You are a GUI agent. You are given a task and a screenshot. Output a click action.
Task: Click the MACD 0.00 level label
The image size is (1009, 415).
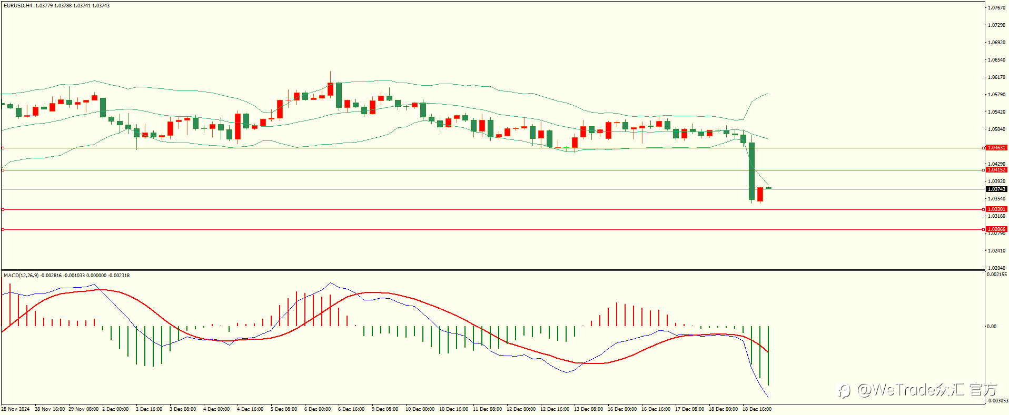click(992, 327)
